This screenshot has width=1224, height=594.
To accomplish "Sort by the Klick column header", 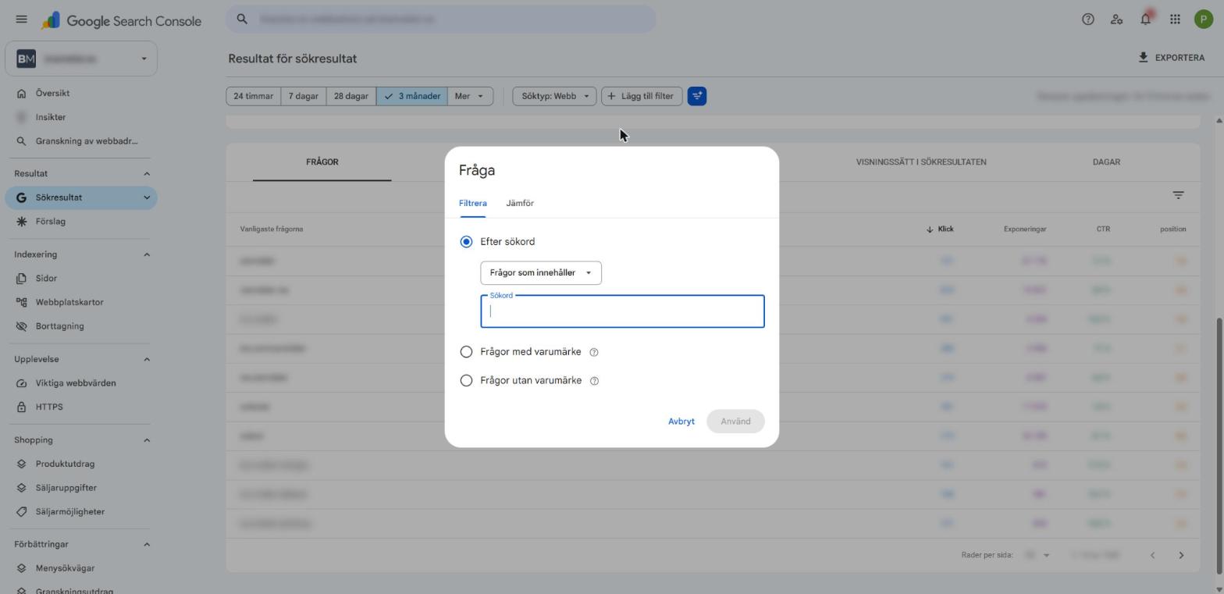I will [940, 229].
